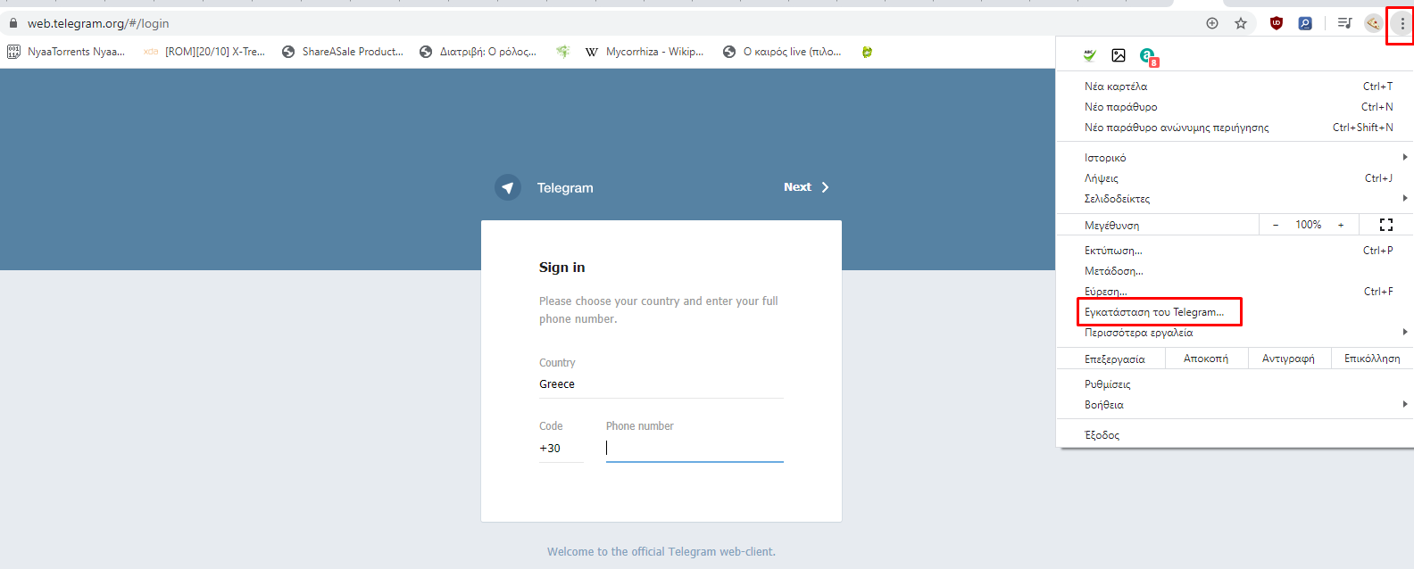Open the Country field showing Greece

click(x=661, y=384)
